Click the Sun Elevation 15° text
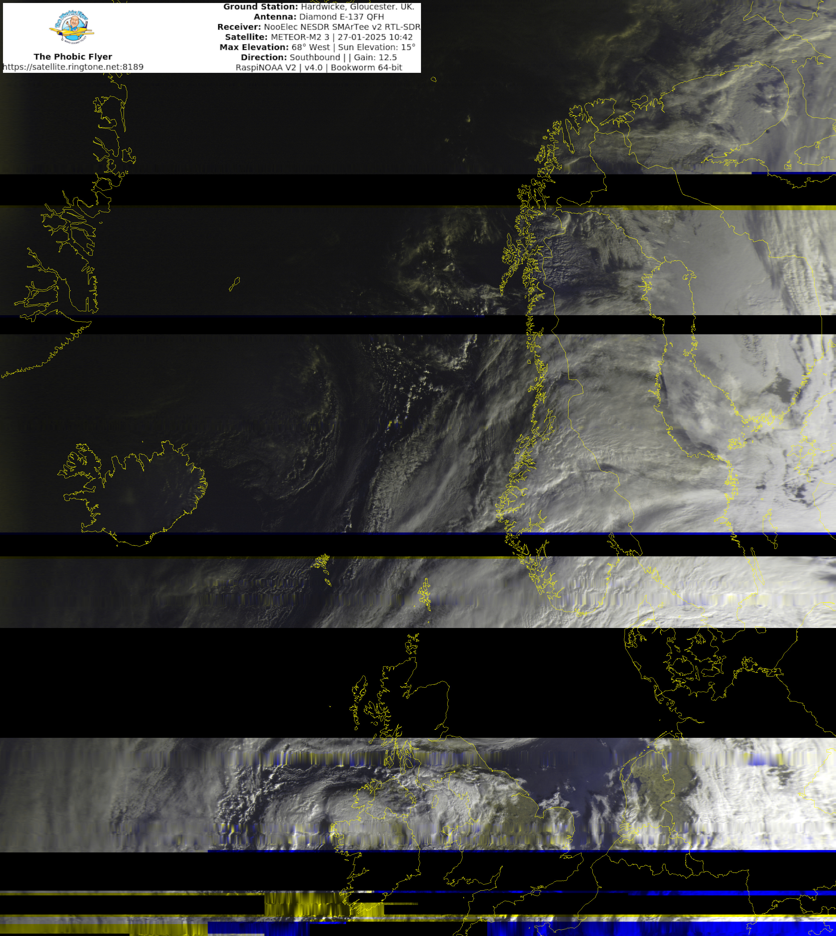 tap(377, 47)
